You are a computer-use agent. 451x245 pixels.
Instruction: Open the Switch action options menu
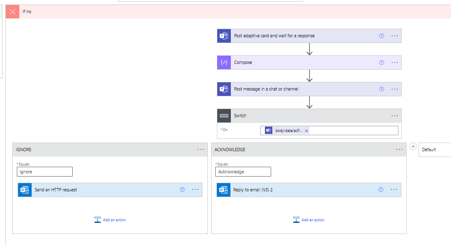click(x=395, y=116)
